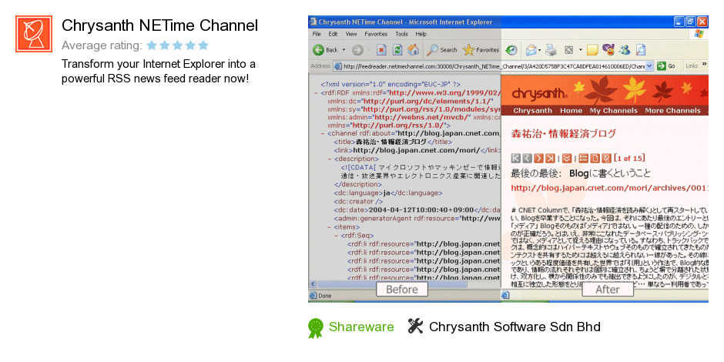Open the Home nav link

571,111
